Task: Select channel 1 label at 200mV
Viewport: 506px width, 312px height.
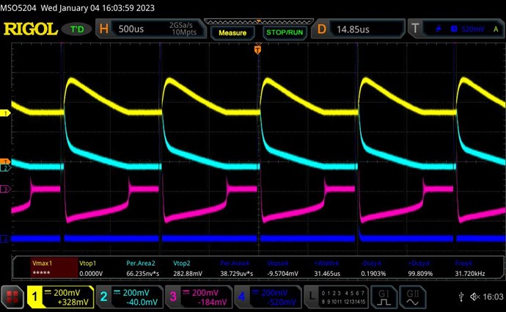Action: (x=60, y=297)
